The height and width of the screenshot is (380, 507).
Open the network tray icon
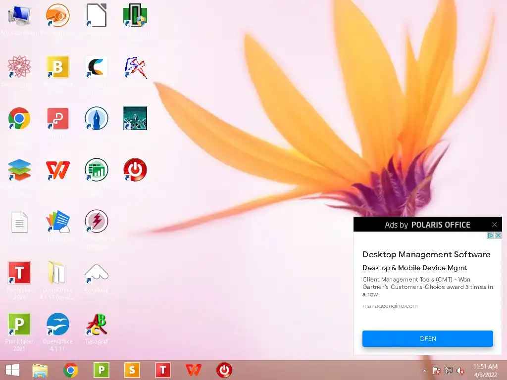point(448,371)
